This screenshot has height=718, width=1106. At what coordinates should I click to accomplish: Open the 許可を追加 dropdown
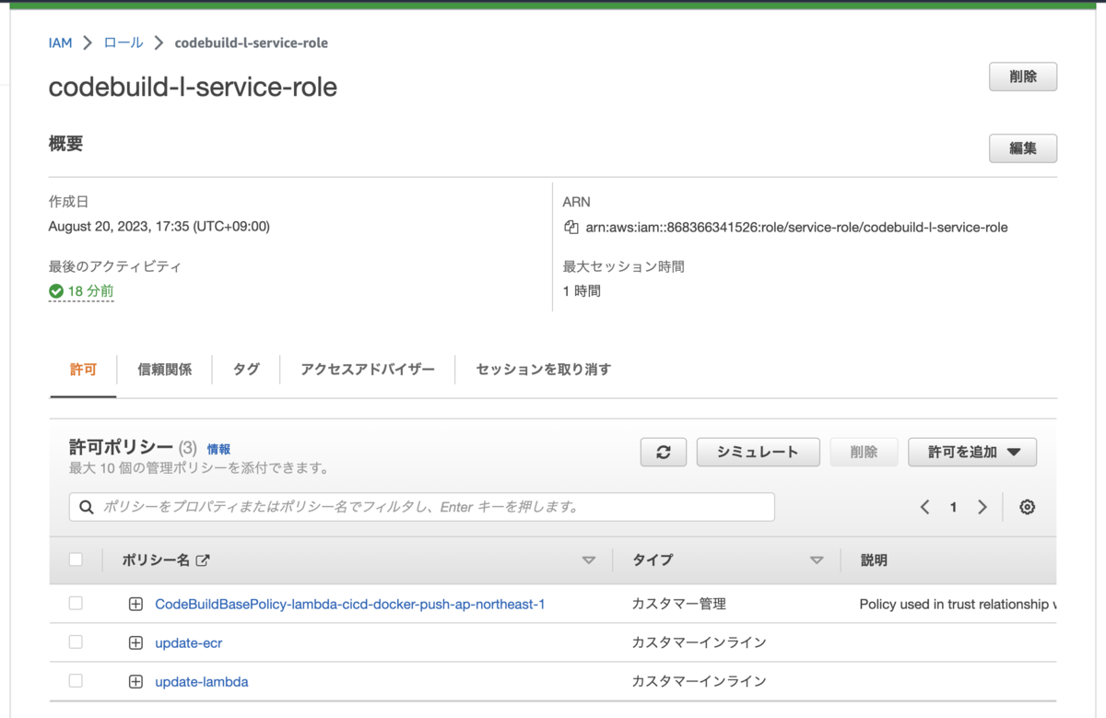(x=971, y=452)
